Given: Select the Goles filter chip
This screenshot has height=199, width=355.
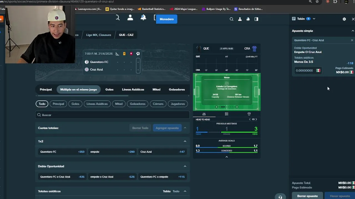Looking at the screenshot, I should (75, 104).
